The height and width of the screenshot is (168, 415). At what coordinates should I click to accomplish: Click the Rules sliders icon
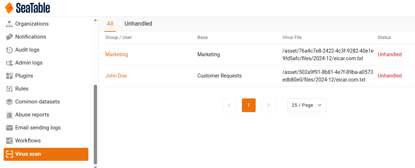coord(9,89)
